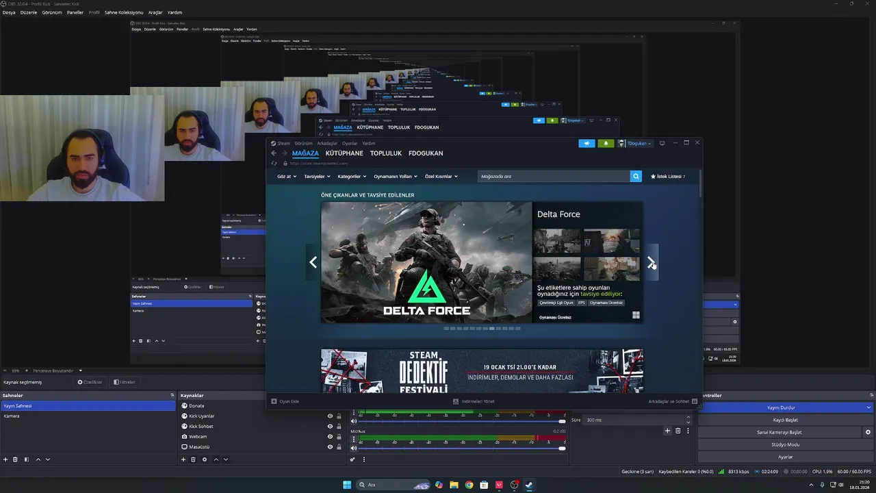Click Windows Start button
Image resolution: width=876 pixels, height=493 pixels.
[347, 485]
